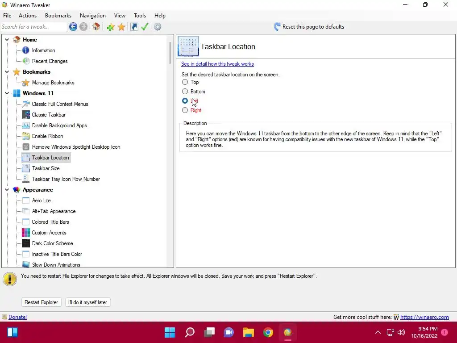Collapse the Home tree node

[7, 39]
